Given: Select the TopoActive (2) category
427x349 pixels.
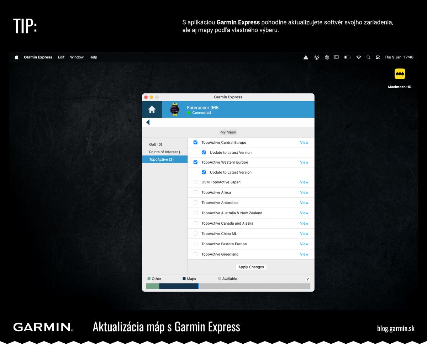Looking at the screenshot, I should click(165, 159).
